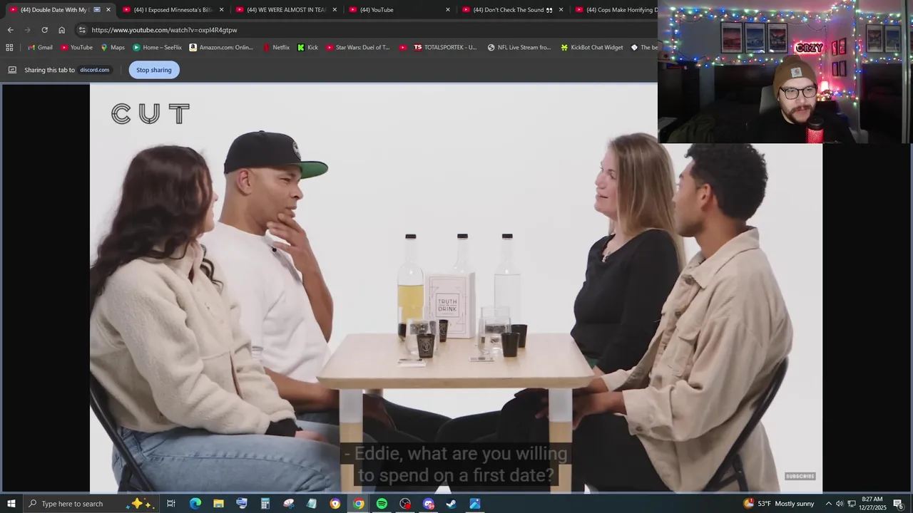Open the Maps bookmark

coord(113,48)
